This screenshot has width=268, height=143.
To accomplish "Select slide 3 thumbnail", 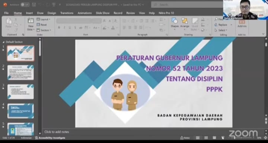I will [x=20, y=92].
